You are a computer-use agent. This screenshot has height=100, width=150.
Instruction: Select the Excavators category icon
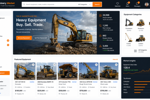point(129,22)
